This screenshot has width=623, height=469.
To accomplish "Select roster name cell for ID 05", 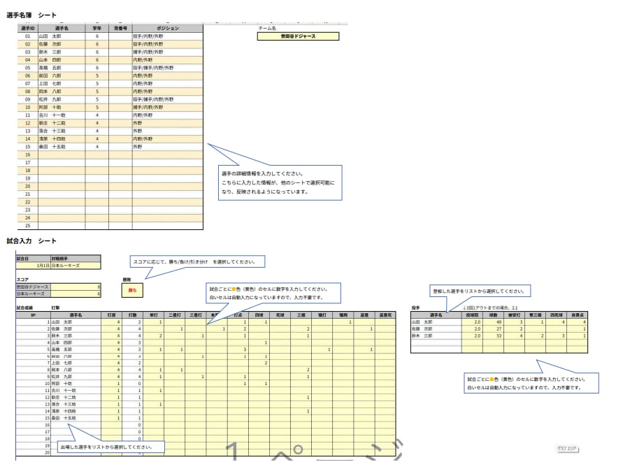I will coord(62,68).
